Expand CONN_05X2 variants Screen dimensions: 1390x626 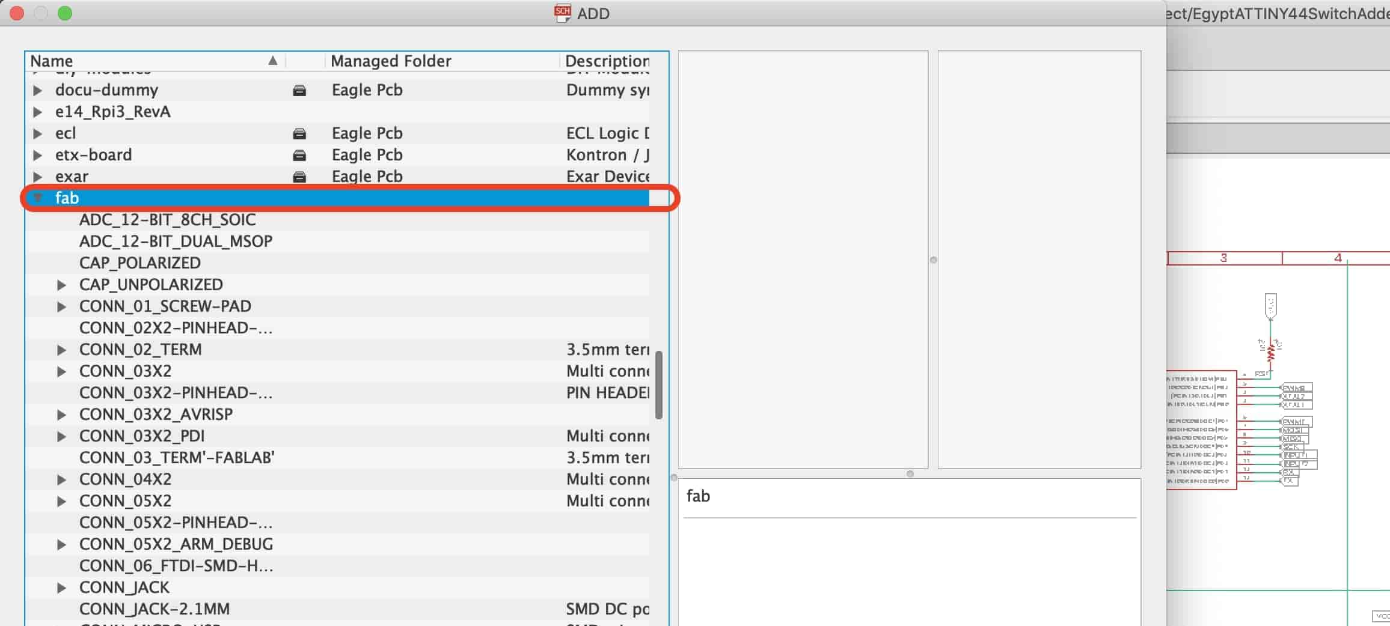point(61,501)
